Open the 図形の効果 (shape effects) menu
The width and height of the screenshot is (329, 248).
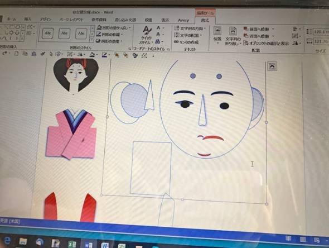click(x=109, y=41)
